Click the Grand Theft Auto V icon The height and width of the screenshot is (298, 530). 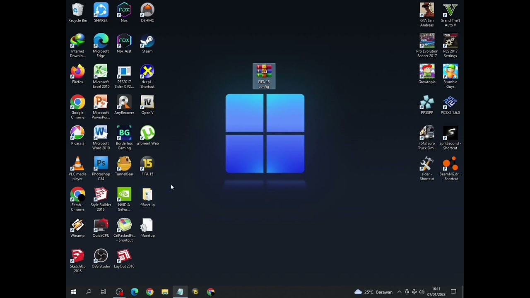[450, 15]
